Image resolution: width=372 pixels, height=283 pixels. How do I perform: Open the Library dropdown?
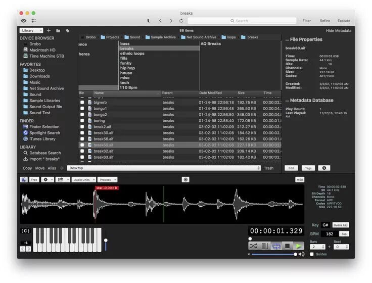31,31
